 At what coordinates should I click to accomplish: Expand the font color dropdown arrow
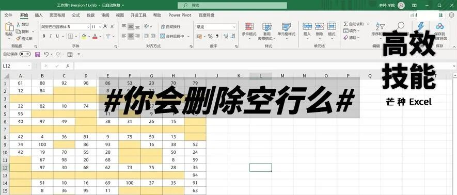click(100, 37)
